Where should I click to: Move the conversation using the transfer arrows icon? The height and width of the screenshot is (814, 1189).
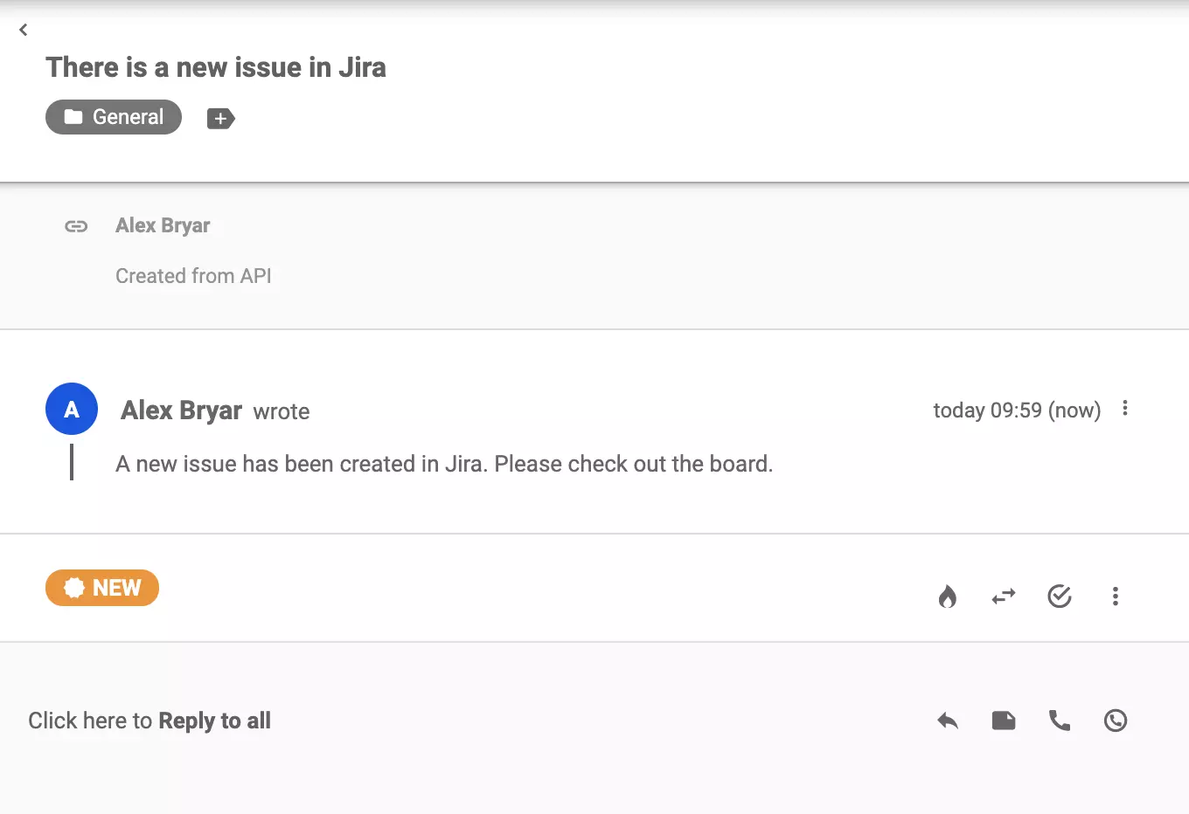coord(1003,597)
